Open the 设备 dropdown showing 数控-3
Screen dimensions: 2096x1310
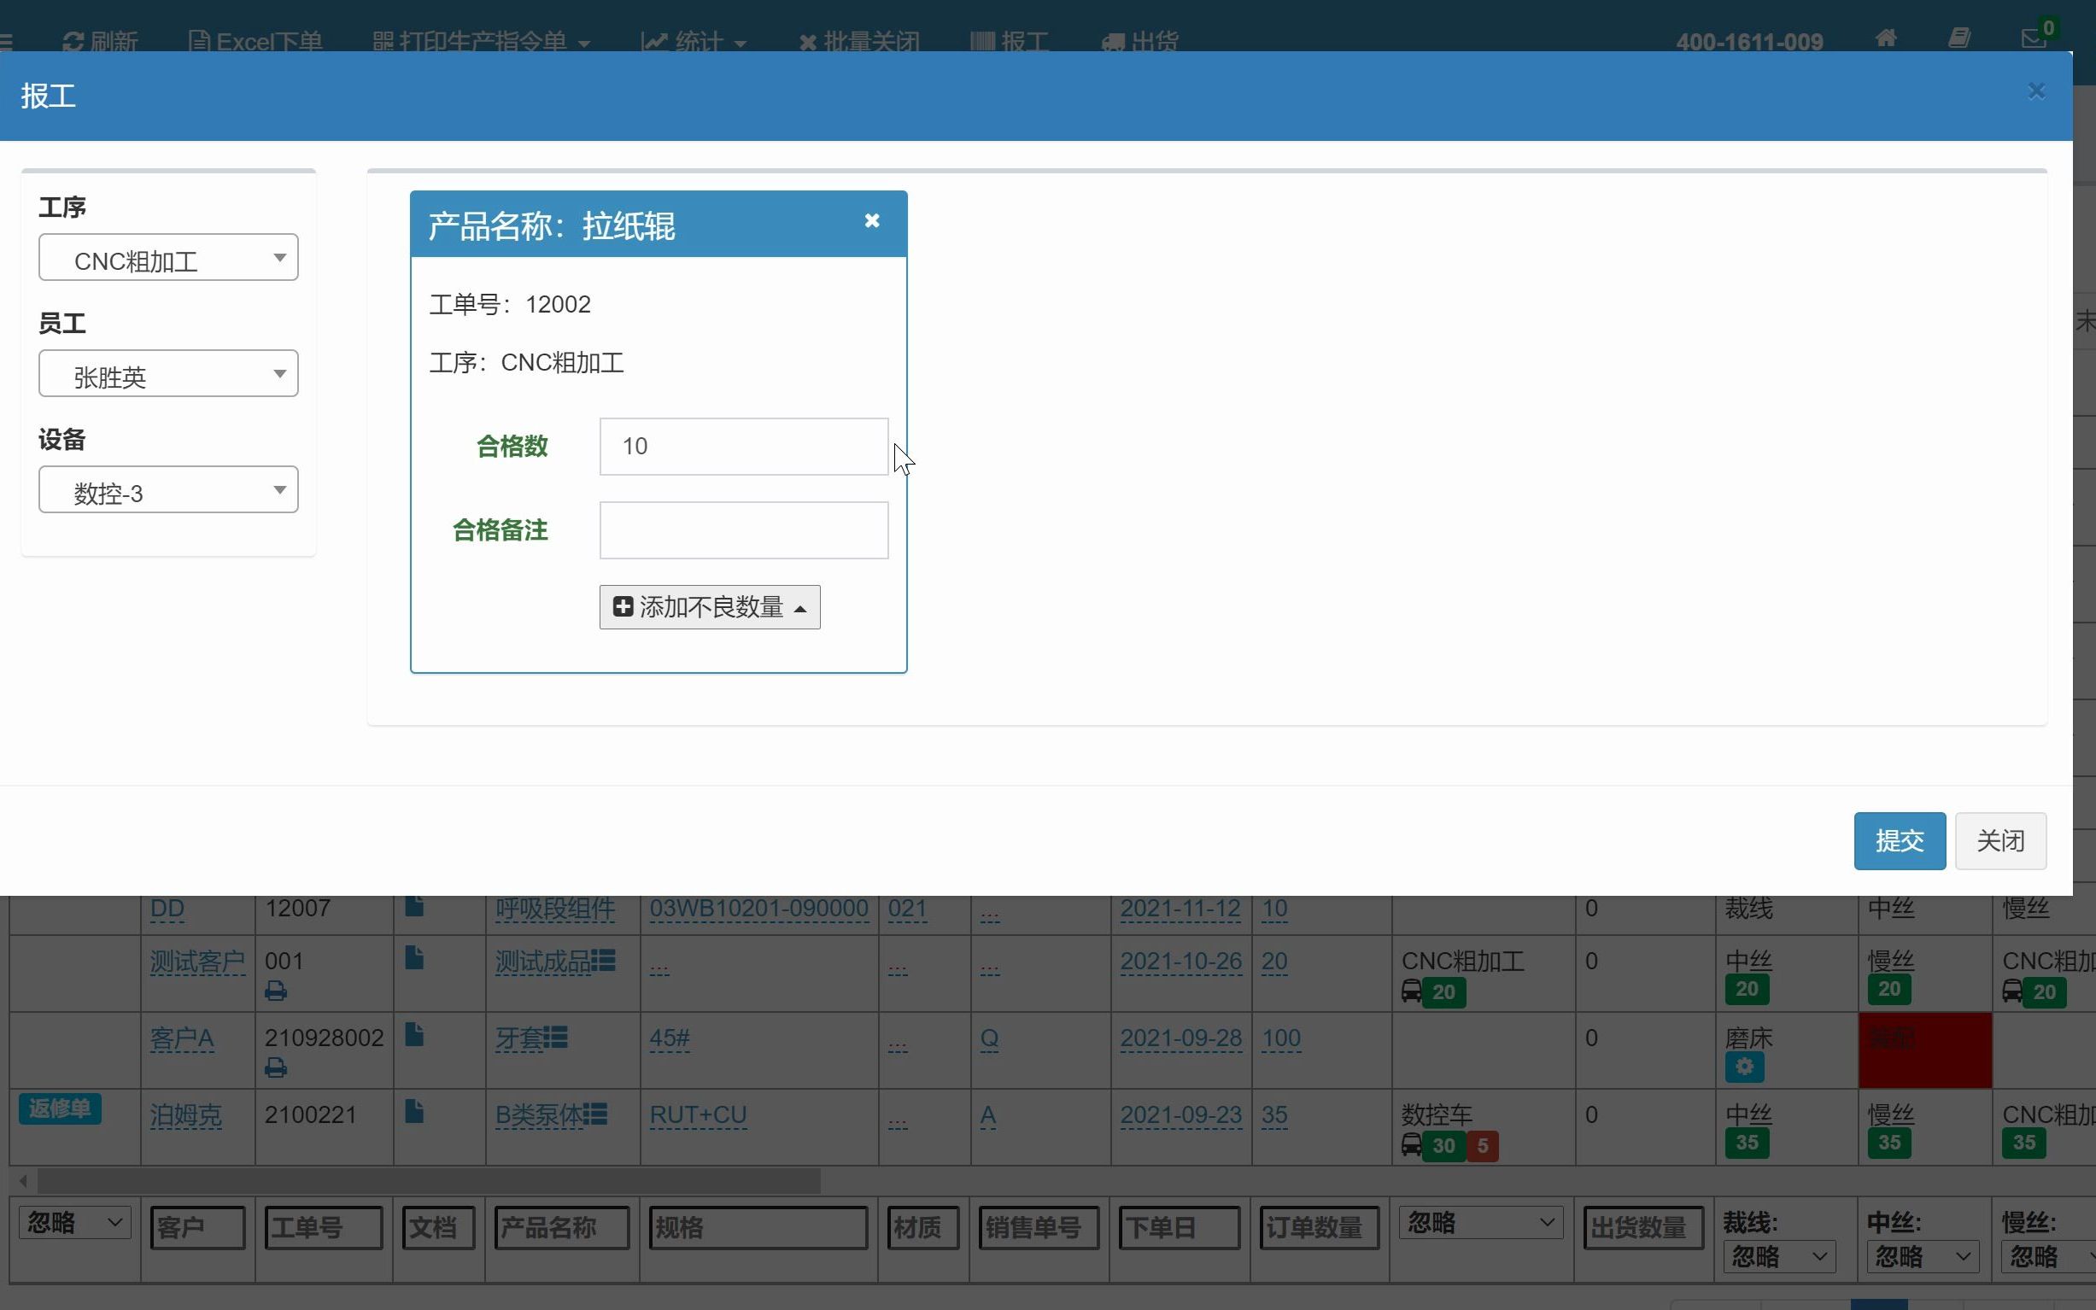[168, 488]
